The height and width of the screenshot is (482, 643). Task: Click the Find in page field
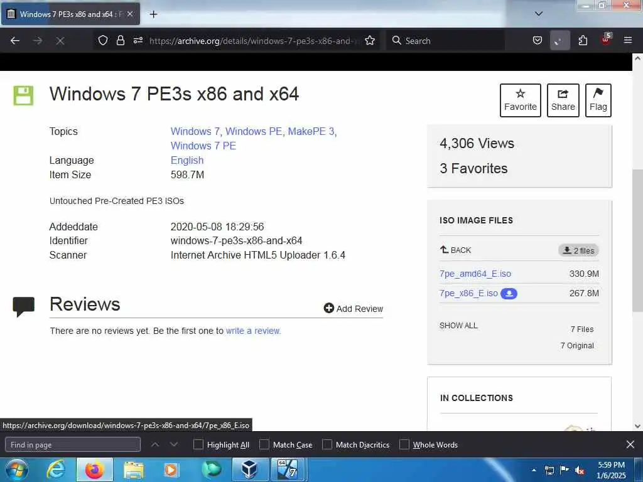[x=73, y=445]
